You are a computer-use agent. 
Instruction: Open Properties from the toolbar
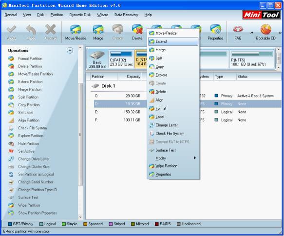point(215,33)
